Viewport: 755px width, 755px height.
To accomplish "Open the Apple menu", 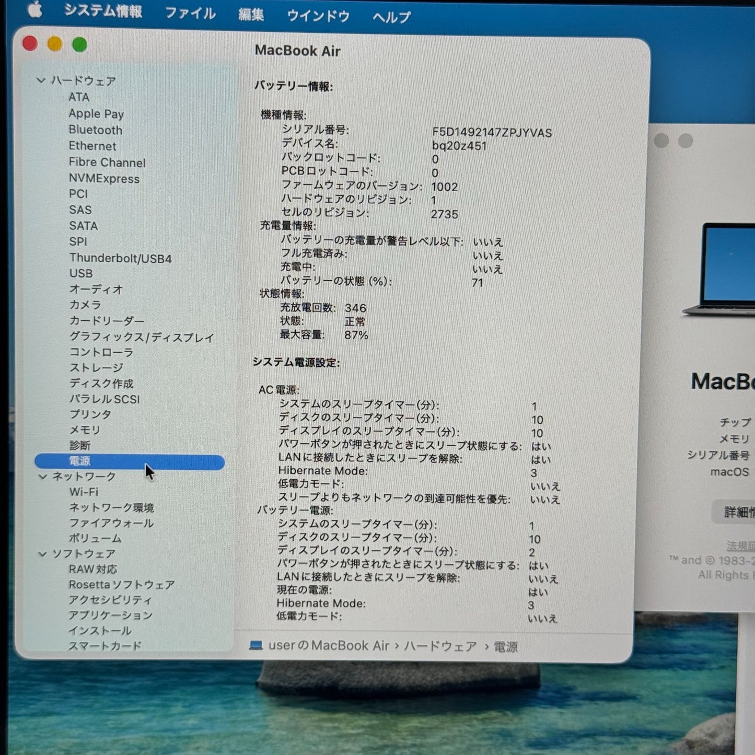I will coord(34,9).
